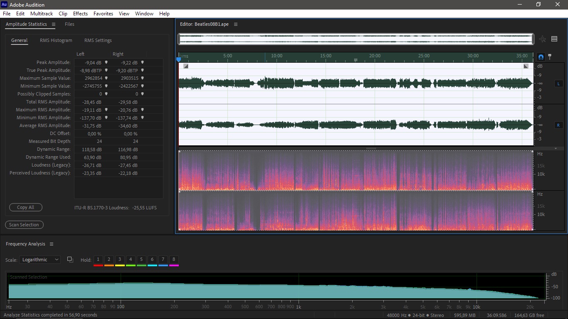The width and height of the screenshot is (568, 319).
Task: Click the copy frequency graph icon beside Scale
Action: click(x=70, y=260)
